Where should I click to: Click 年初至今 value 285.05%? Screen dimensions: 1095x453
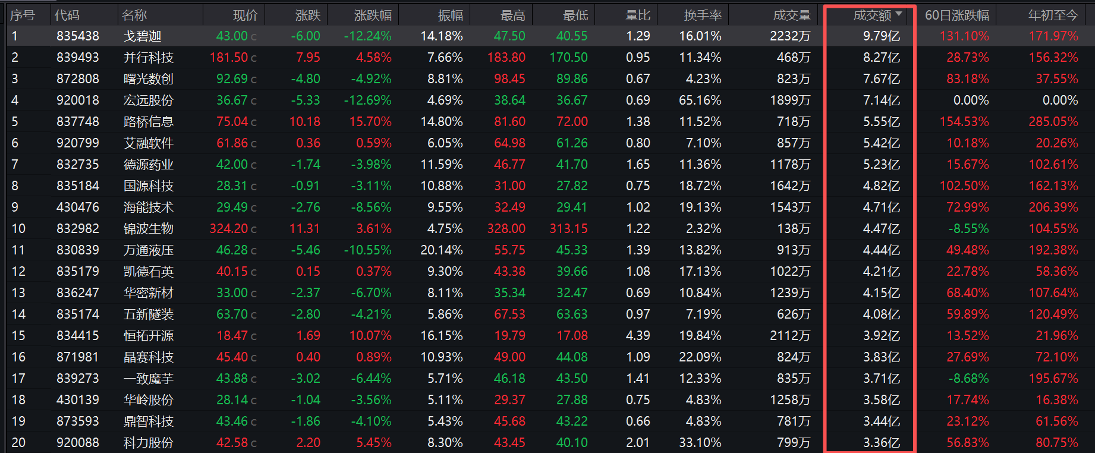(1053, 122)
